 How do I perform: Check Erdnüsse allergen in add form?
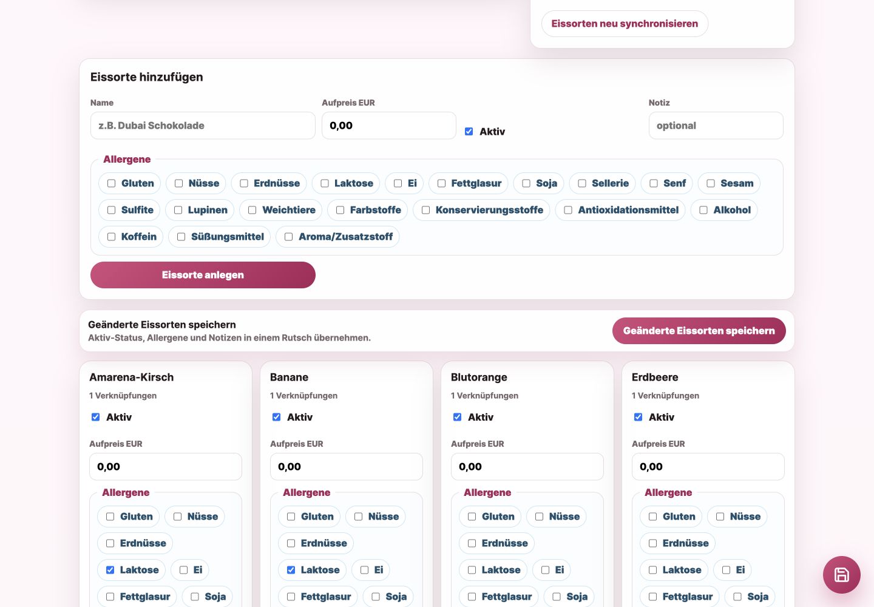244,183
